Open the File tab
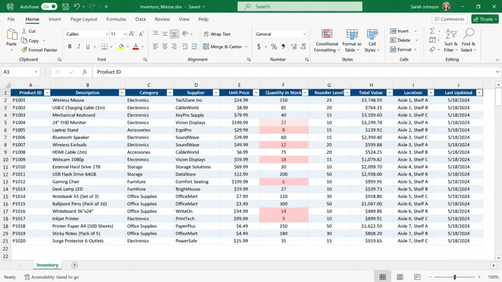Screen dimensions: 502x282 (11, 19)
